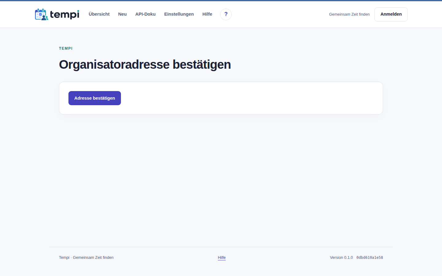Click the TEMPI label above the heading
Screen dimensions: 442x276
[66, 48]
